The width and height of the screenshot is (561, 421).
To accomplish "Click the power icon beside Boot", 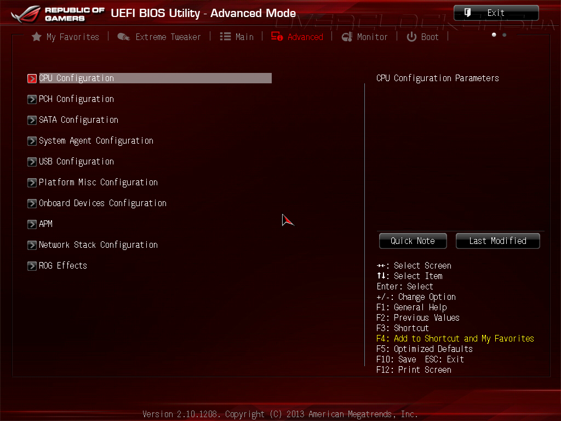I will [412, 37].
